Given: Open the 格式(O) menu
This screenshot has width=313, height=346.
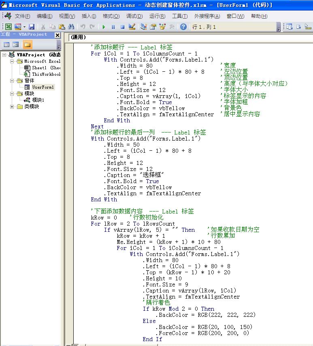Looking at the screenshot, I should [111, 16].
